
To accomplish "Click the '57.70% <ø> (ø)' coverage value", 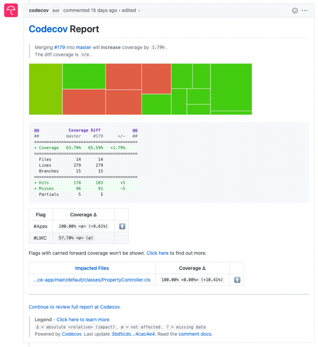I will [x=76, y=238].
